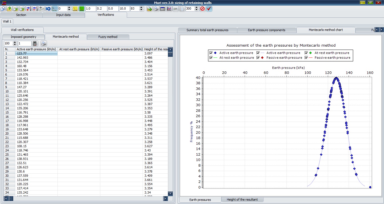Click the remove row icon with red minus

[35, 9]
